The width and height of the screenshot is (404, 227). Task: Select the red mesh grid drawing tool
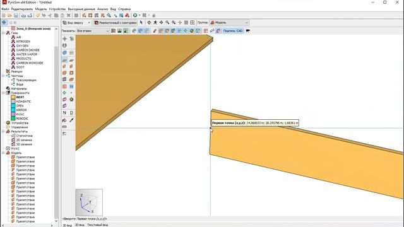point(64,86)
